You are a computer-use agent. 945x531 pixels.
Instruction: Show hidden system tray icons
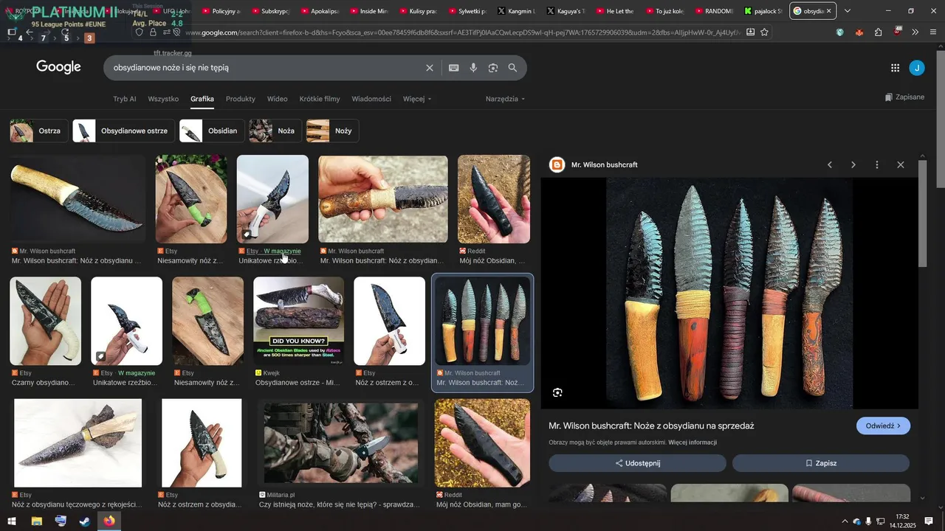[845, 521]
